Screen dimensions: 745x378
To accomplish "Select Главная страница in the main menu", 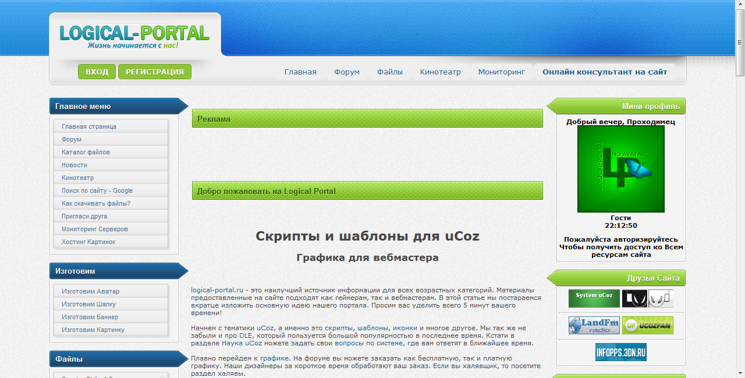I will [111, 126].
